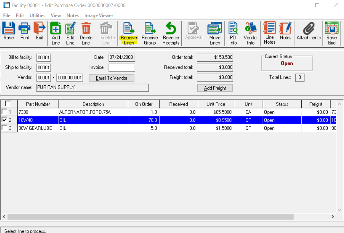This screenshot has height=233, width=344.
Task: Toggle the select-all checkbox in grid header
Action: point(8,104)
